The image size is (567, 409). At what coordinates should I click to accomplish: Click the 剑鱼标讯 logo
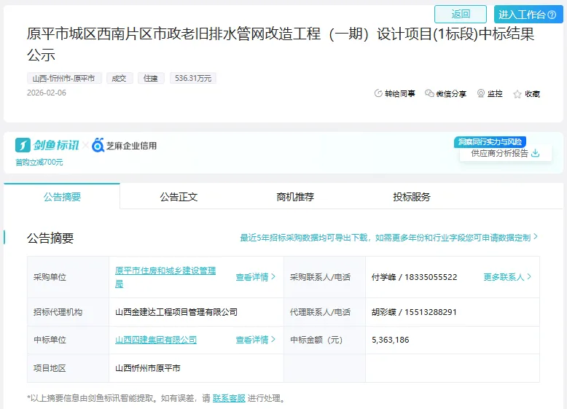click(x=47, y=145)
